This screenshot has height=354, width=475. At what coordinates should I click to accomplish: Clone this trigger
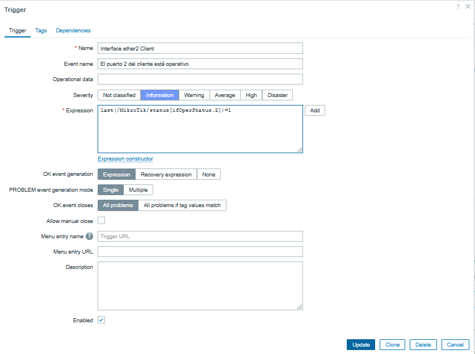392,344
